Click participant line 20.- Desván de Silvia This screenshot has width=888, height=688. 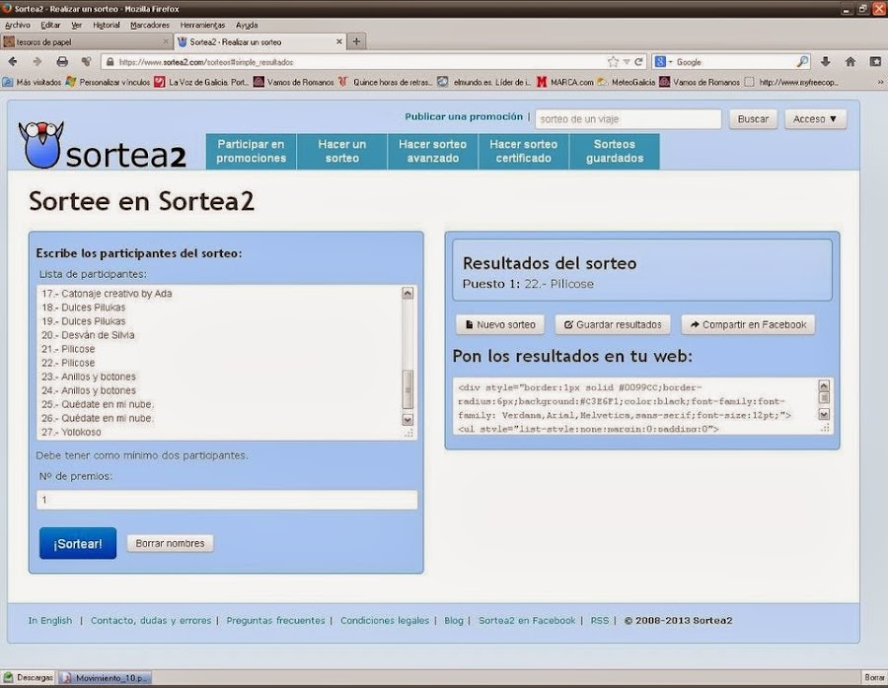(88, 335)
